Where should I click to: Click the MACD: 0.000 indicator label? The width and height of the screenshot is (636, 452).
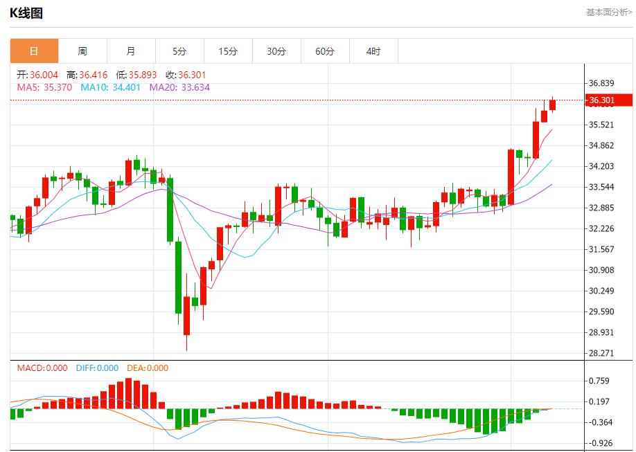(x=42, y=368)
